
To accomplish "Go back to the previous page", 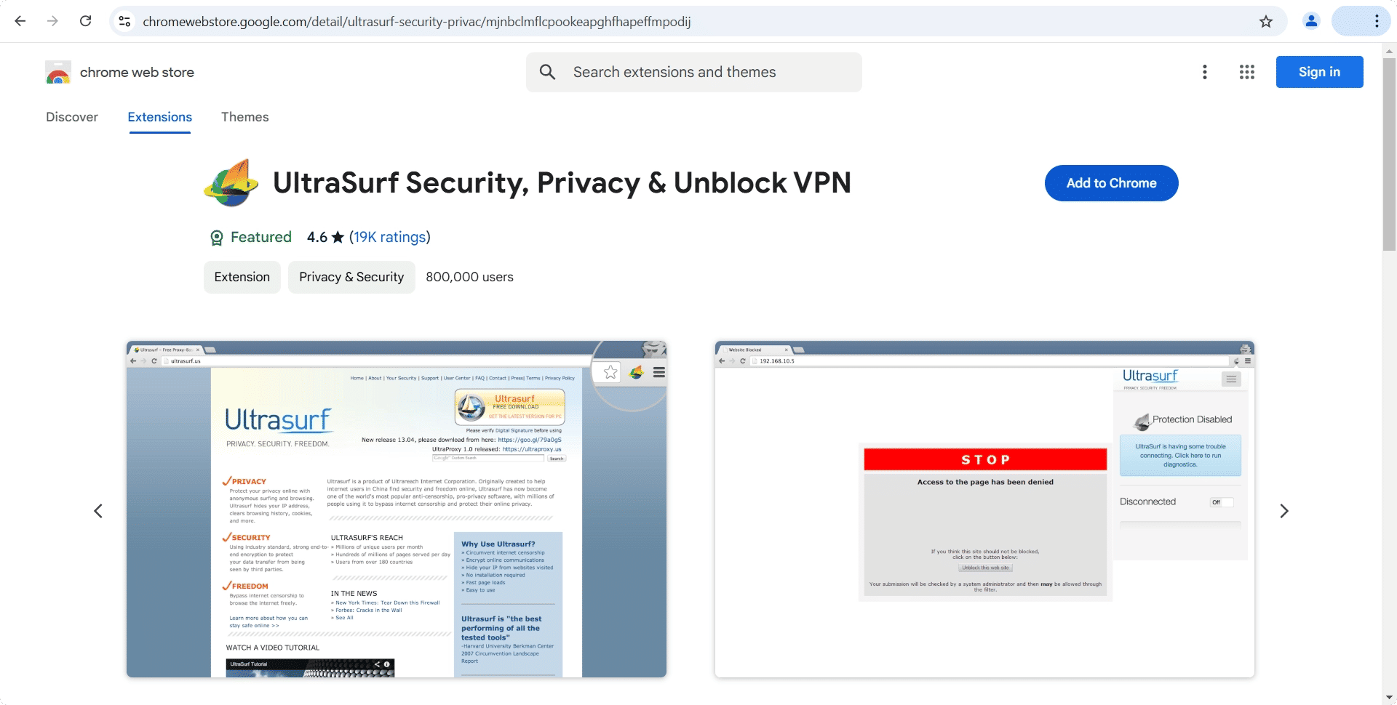I will click(20, 21).
